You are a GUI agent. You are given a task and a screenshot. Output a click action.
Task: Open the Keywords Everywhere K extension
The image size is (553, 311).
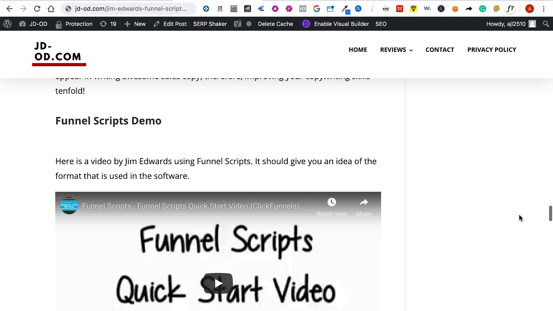click(x=441, y=9)
